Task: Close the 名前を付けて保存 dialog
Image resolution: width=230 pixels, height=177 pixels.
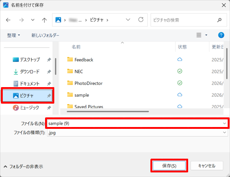Action: (224, 5)
